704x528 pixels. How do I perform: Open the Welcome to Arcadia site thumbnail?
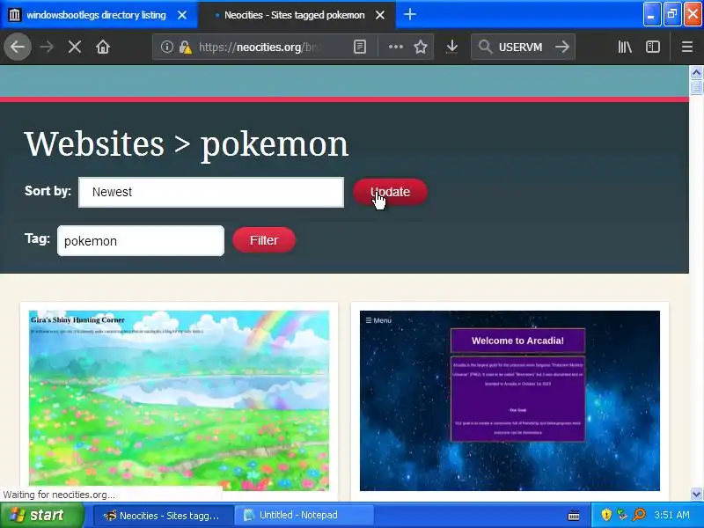coord(510,400)
